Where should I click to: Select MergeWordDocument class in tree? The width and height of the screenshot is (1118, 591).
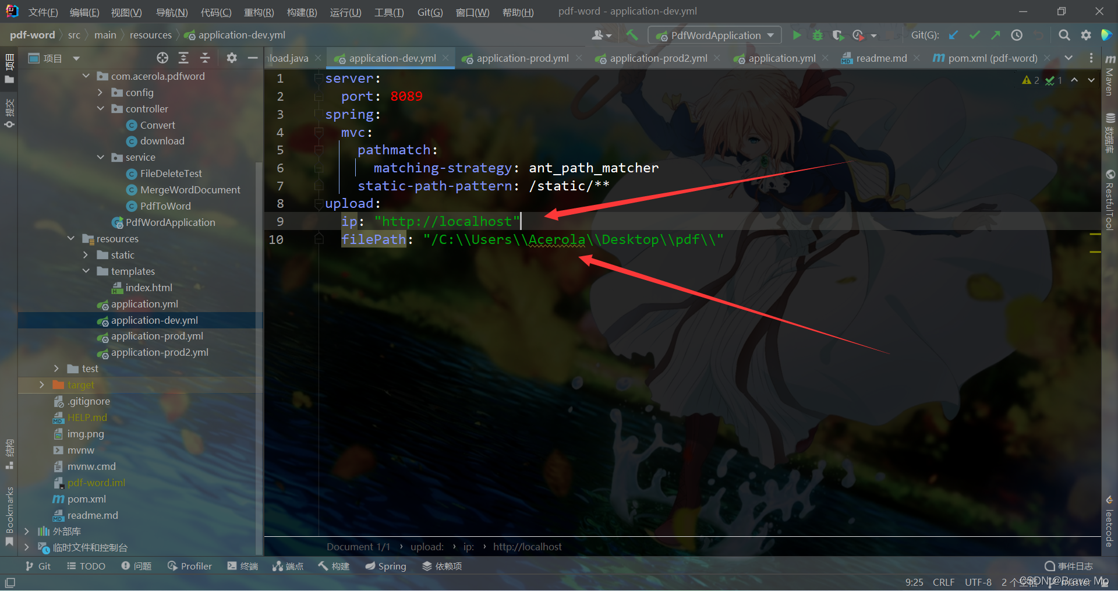point(190,190)
